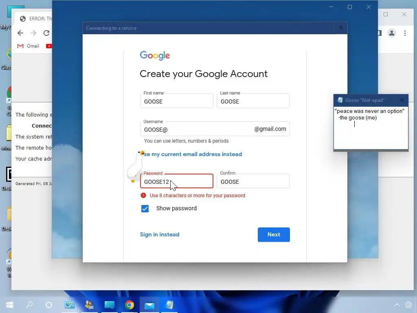
Task: Switch to the Mail app on taskbar
Action: (149, 305)
